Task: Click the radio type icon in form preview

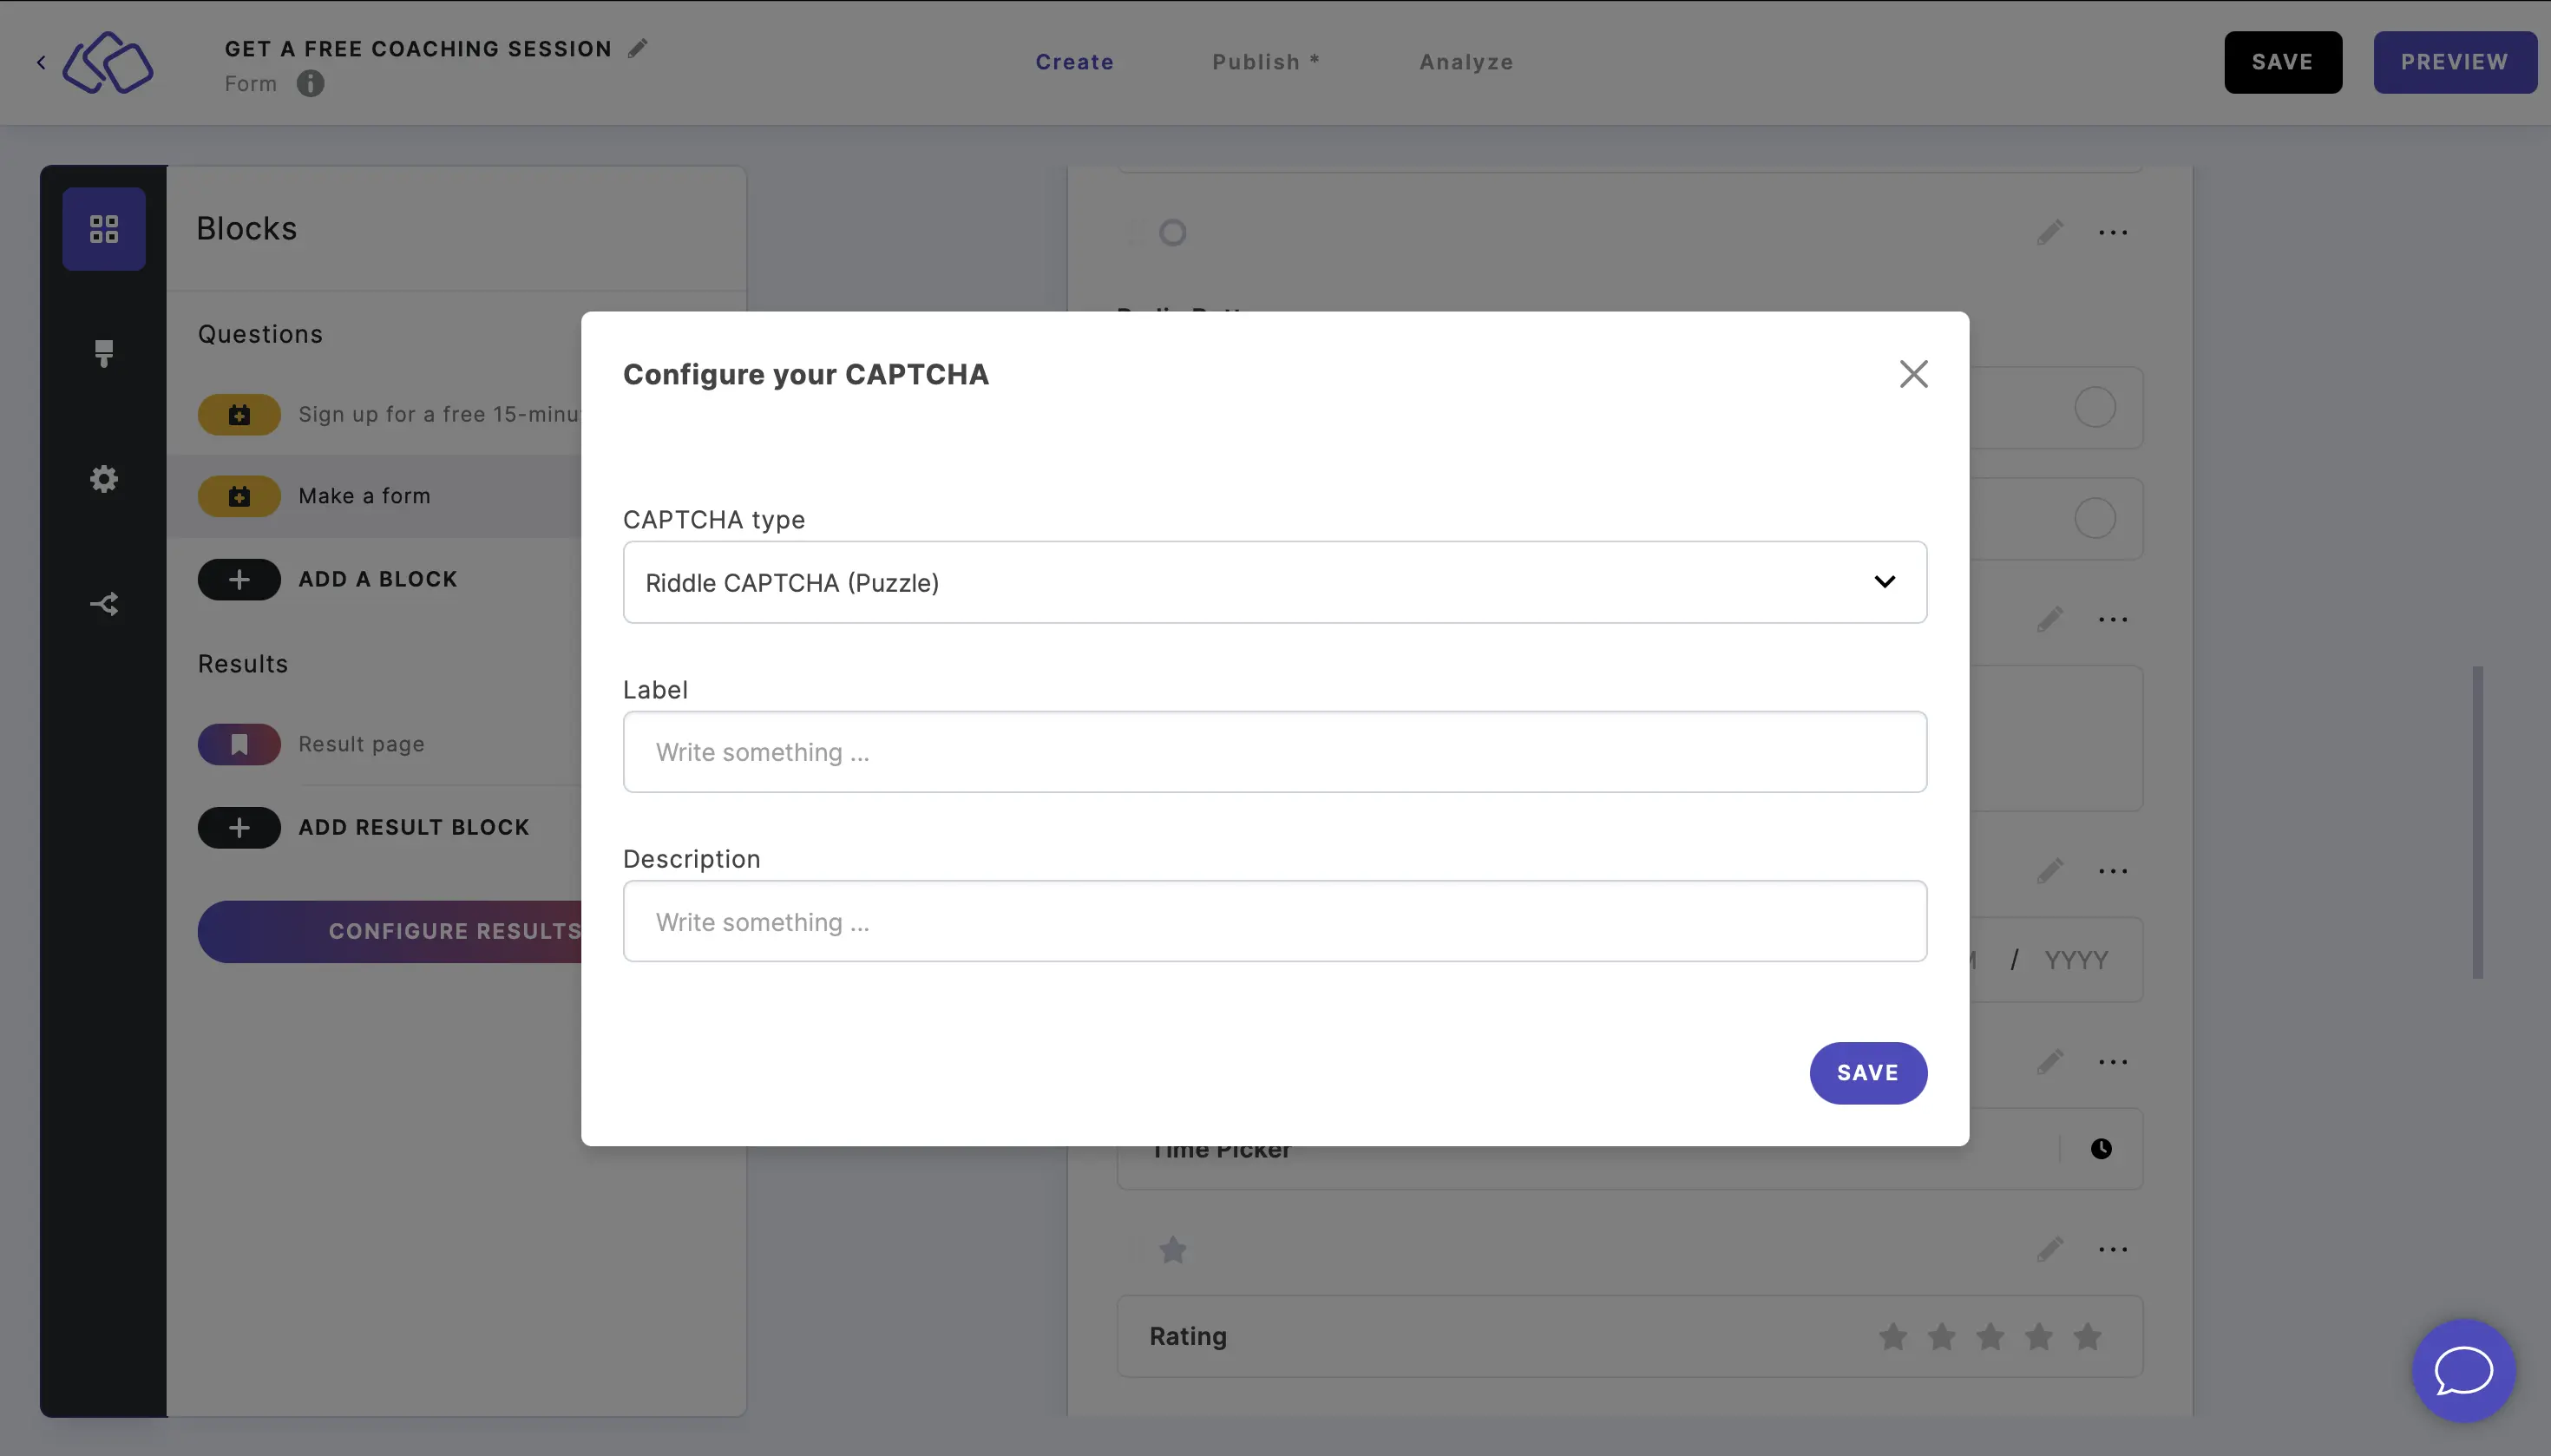Action: [1172, 232]
